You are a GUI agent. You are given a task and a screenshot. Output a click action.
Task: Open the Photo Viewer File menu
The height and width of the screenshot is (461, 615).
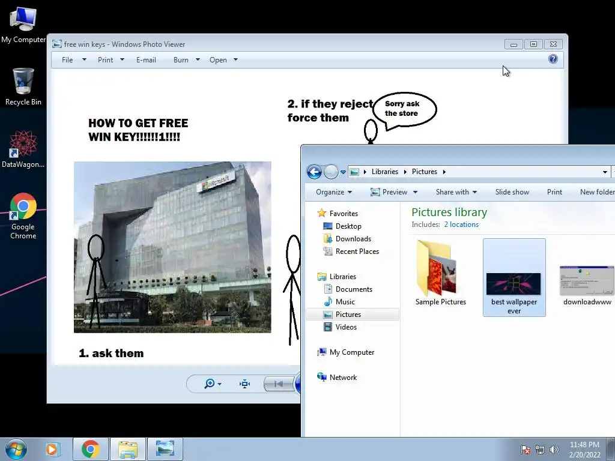pyautogui.click(x=67, y=60)
